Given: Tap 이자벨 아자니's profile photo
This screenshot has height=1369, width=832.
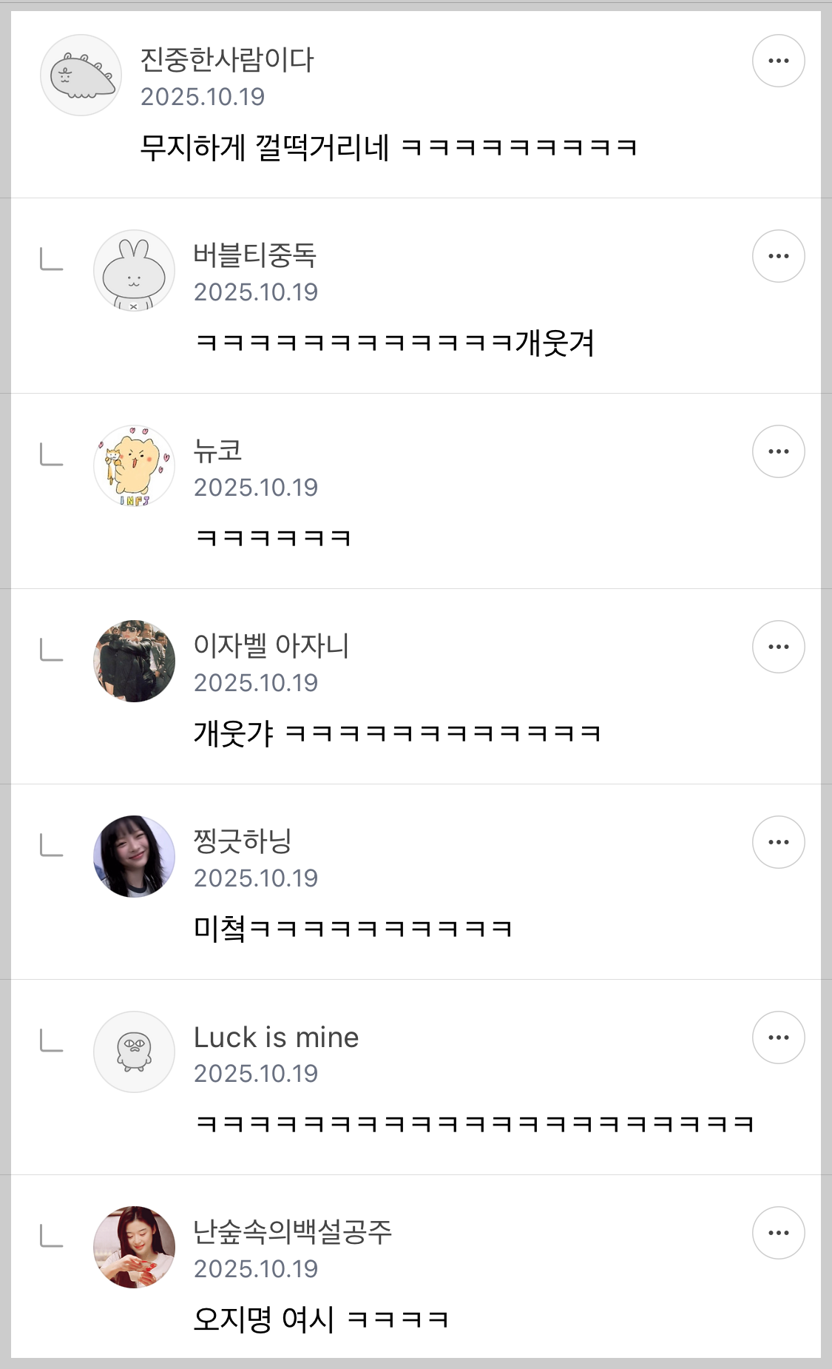Looking at the screenshot, I should pyautogui.click(x=134, y=662).
